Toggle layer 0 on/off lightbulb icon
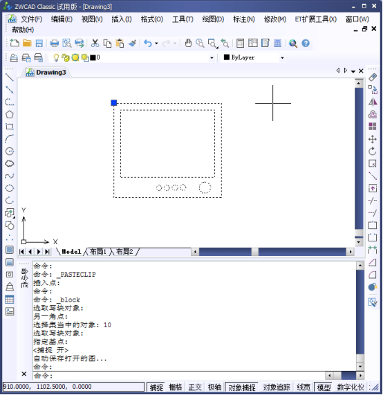383x395 pixels. 56,57
